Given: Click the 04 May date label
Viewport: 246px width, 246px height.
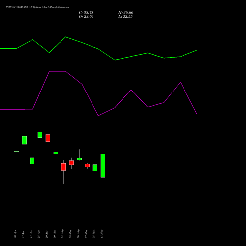Looking at the screenshot, I should point(62,234).
